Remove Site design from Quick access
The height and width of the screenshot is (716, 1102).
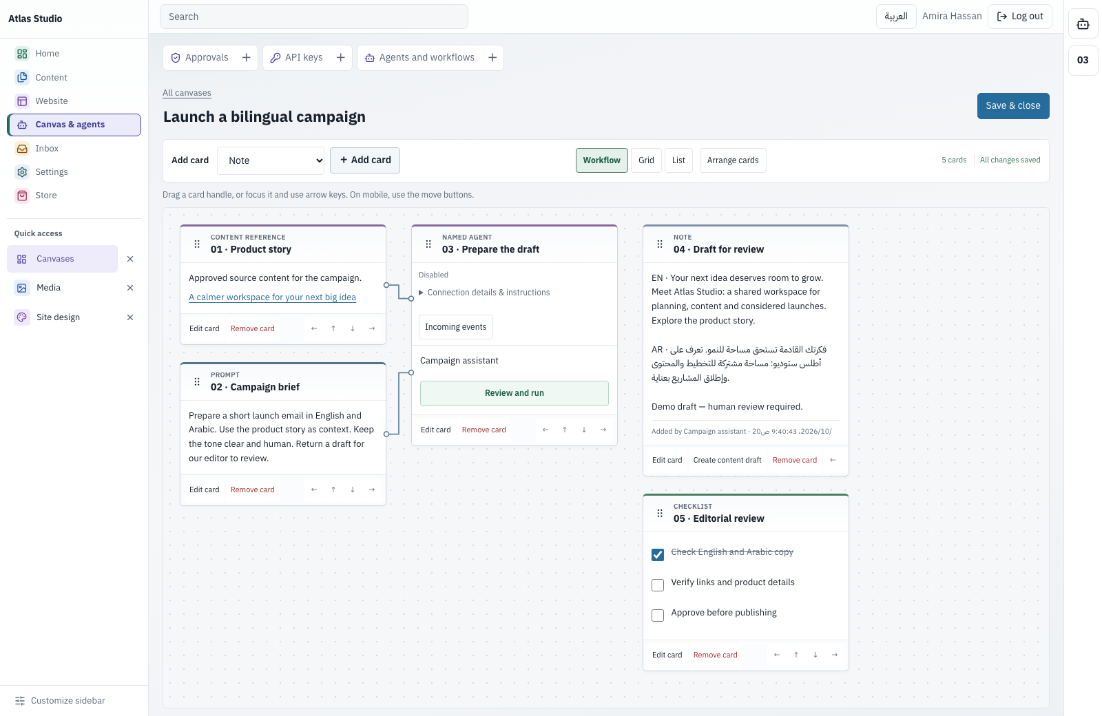point(130,317)
